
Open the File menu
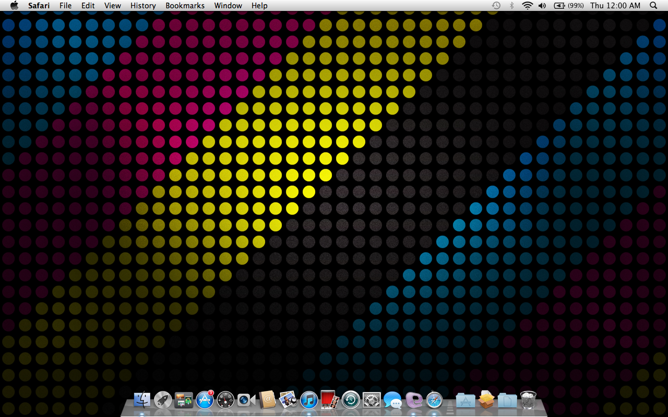pos(65,6)
